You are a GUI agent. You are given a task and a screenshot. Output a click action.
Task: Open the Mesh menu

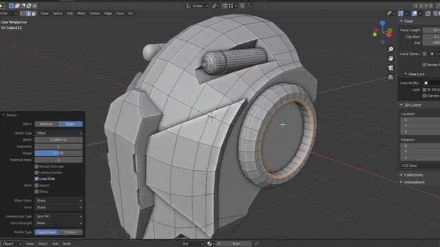coord(81,14)
